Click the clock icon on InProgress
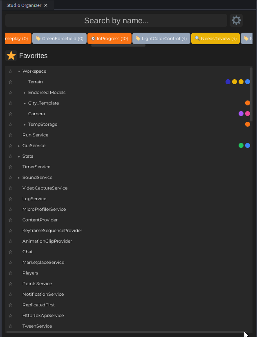Image resolution: width=257 pixels, height=337 pixels. [x=93, y=38]
